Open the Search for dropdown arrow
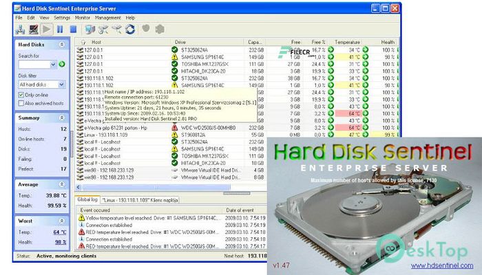 (x=53, y=65)
